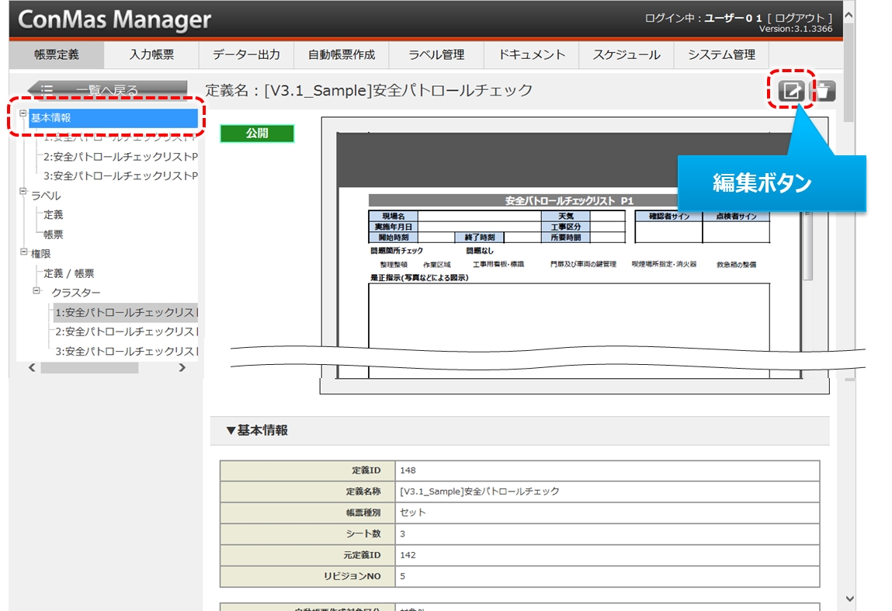Click 帳票種別 value セット
892x611 pixels.
412,512
